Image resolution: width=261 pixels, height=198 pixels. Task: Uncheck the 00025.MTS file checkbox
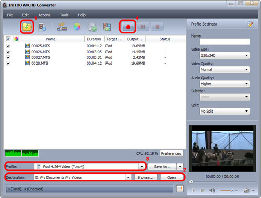click(x=8, y=46)
